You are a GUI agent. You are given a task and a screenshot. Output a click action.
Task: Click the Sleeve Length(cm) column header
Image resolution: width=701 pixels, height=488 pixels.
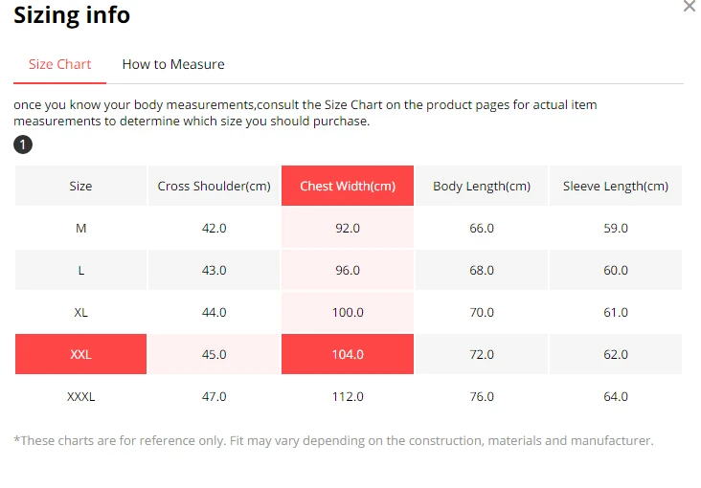coord(616,186)
